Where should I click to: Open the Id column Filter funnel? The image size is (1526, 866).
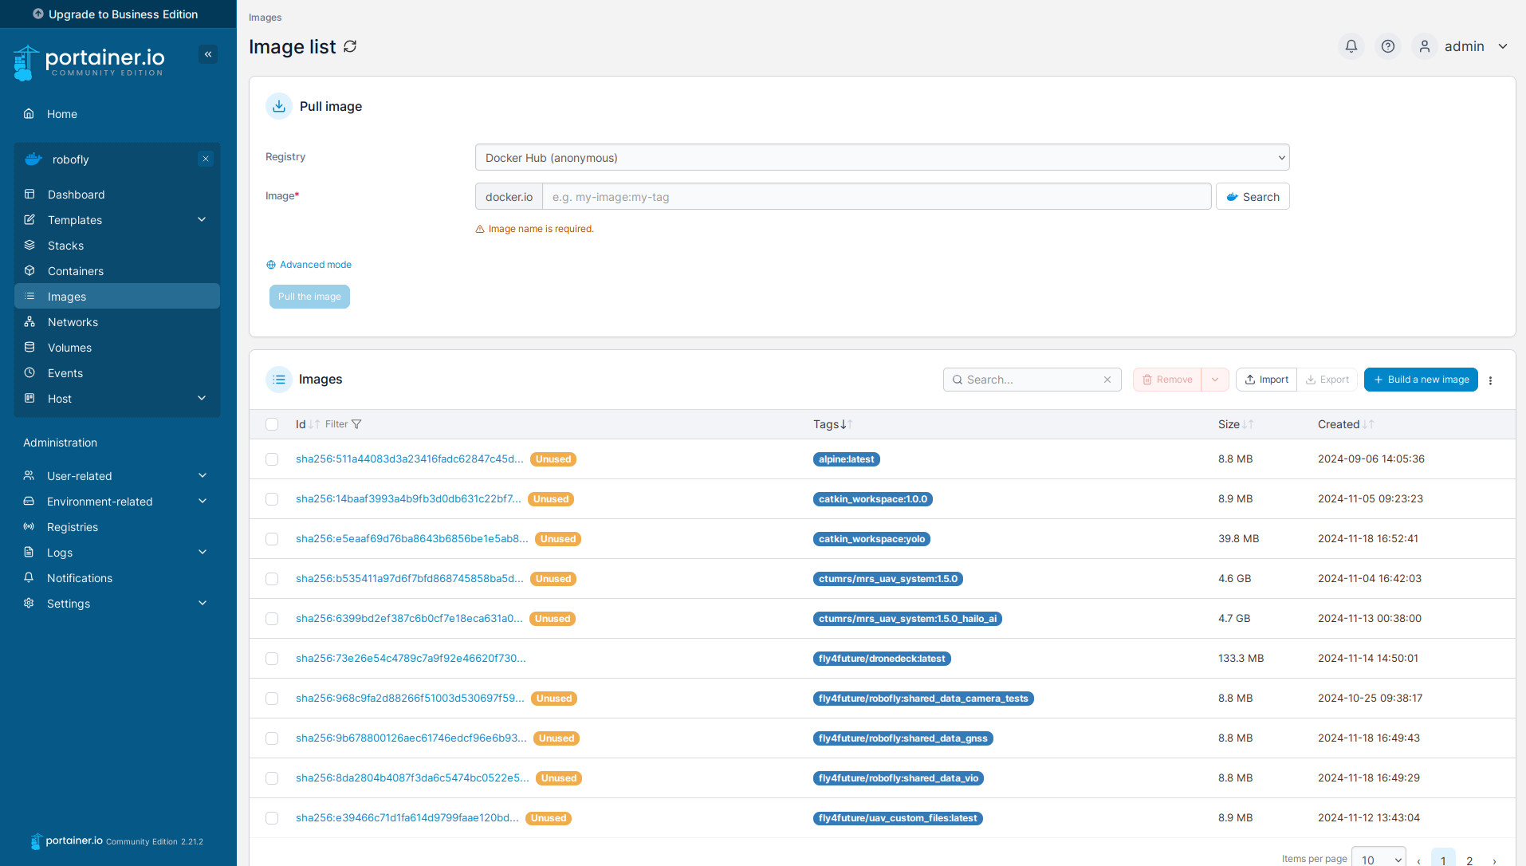(356, 424)
